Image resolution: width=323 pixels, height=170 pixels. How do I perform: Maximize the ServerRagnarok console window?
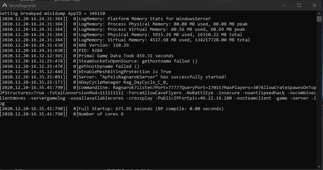299,5
